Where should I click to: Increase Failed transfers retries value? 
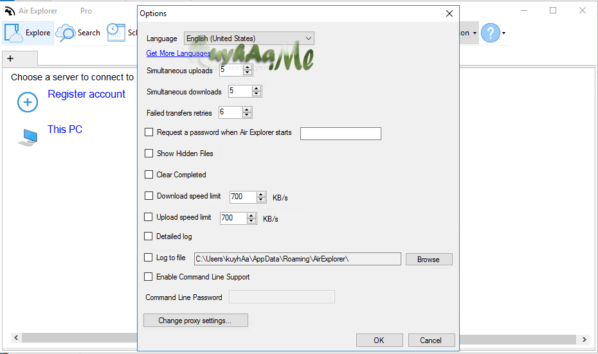pyautogui.click(x=247, y=110)
